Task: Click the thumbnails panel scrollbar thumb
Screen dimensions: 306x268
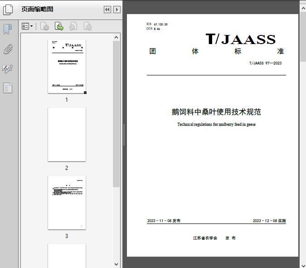Action: pos(117,114)
